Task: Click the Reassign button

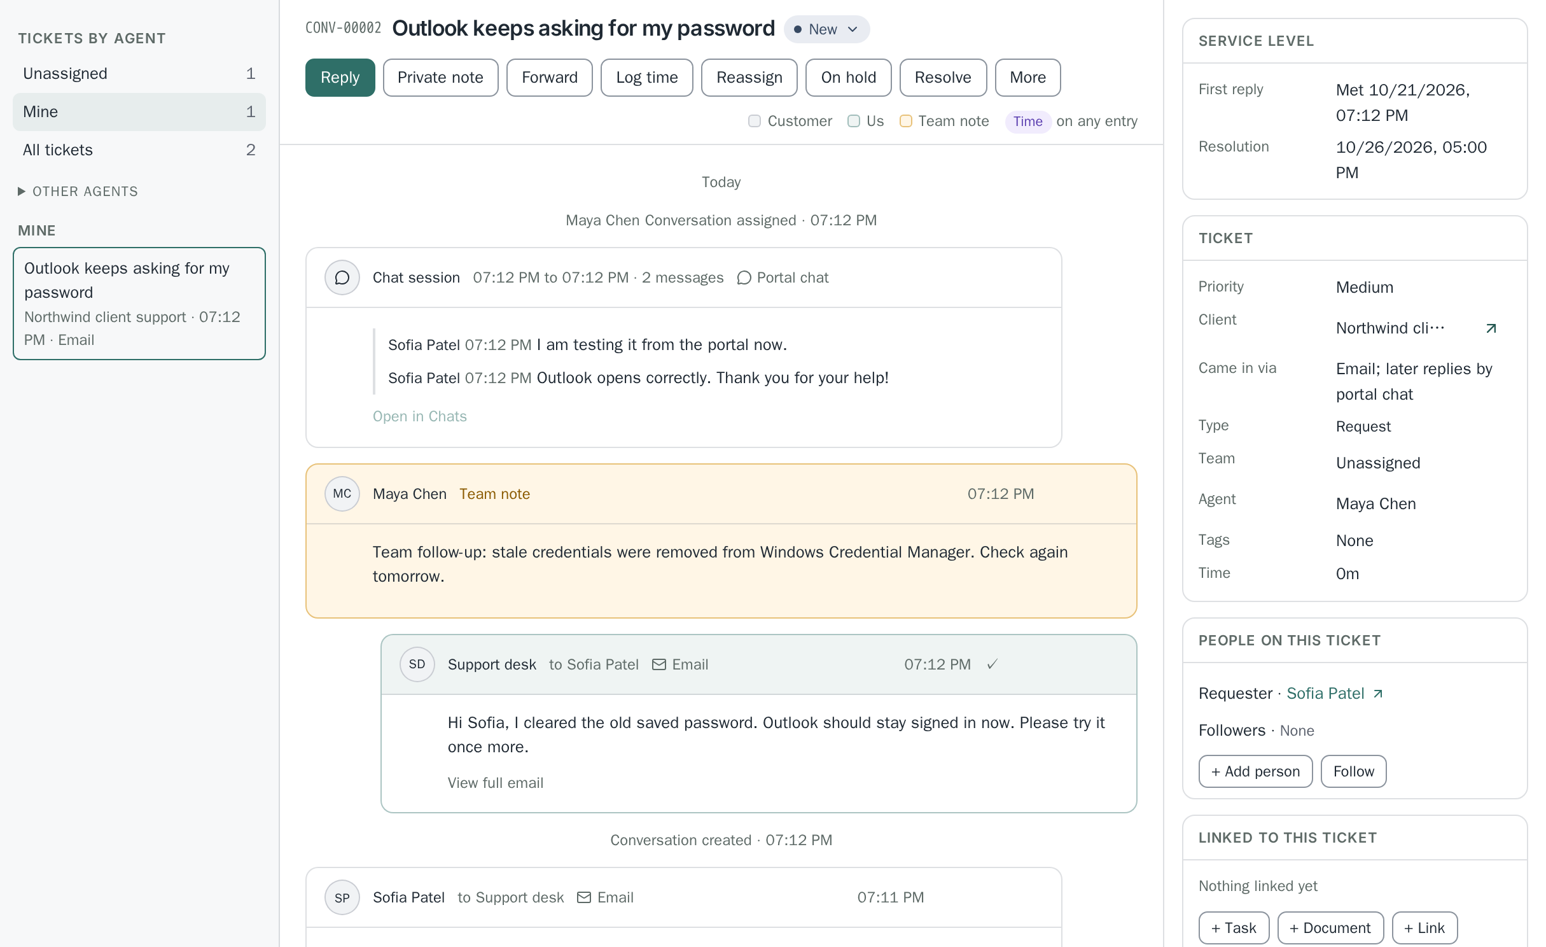Action: (749, 78)
